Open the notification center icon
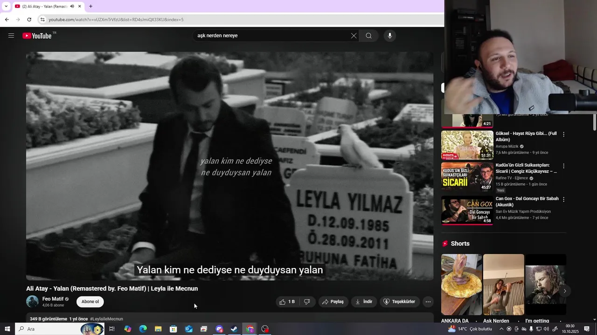 587,329
